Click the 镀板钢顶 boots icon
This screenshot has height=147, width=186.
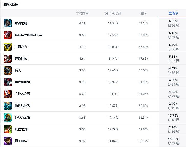point(8,59)
